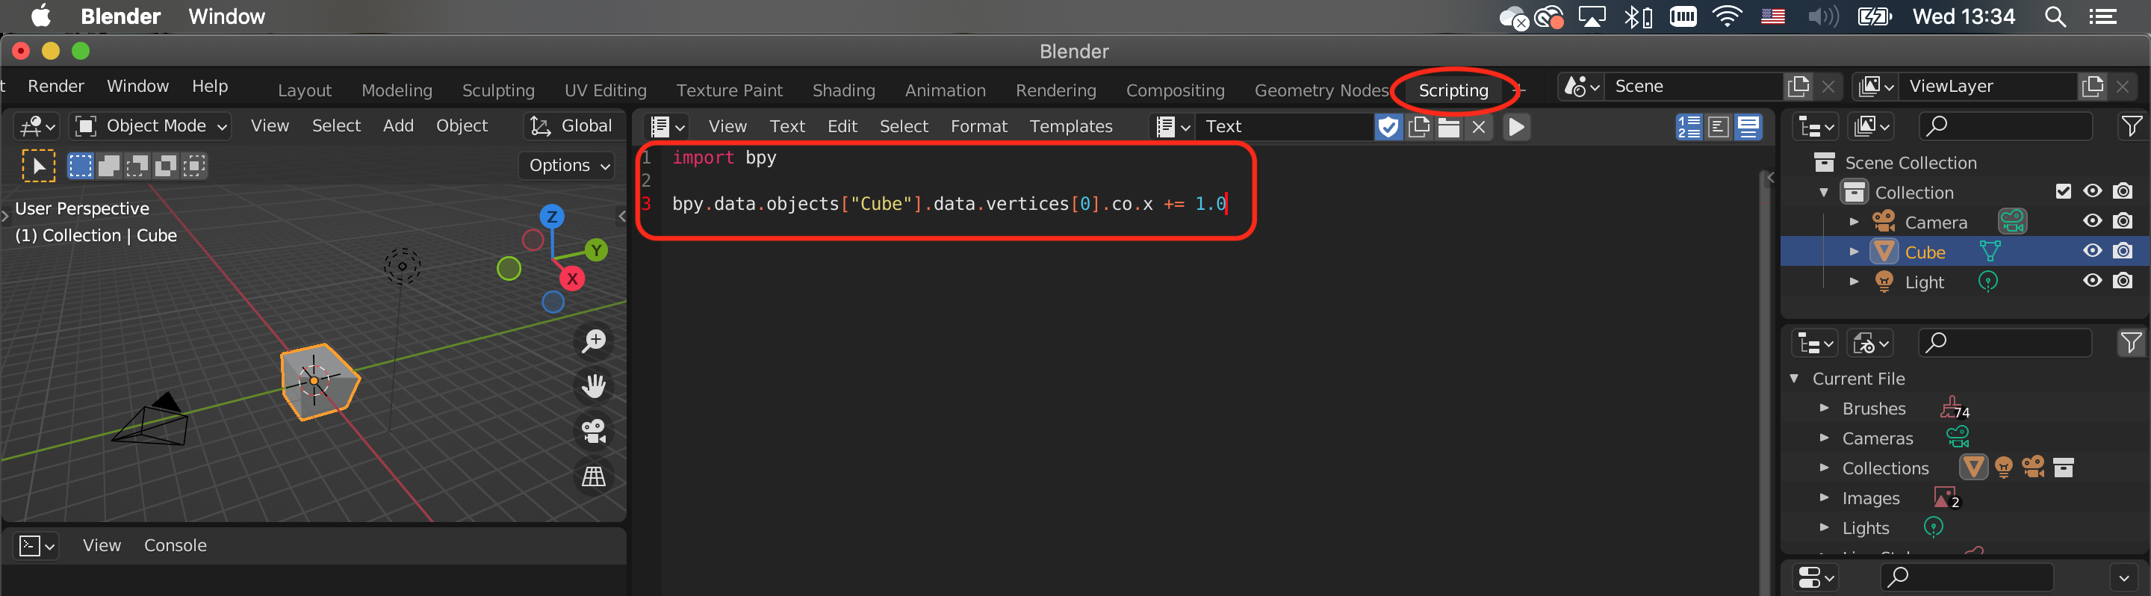
Task: Expand the Camera tree item
Action: [x=1854, y=222]
